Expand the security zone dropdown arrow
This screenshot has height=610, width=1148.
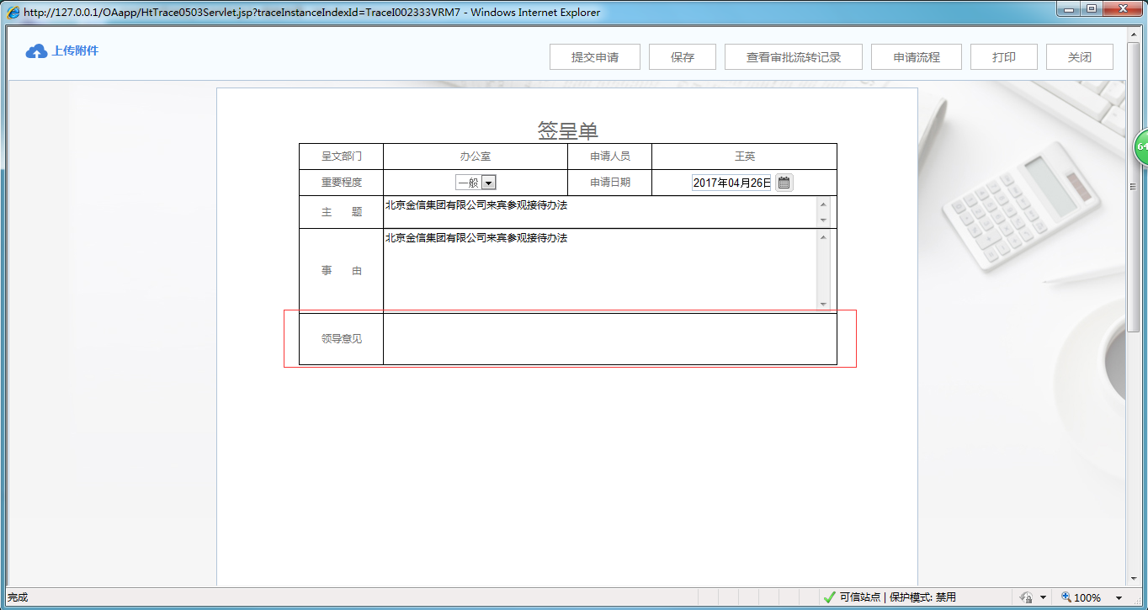point(1042,597)
